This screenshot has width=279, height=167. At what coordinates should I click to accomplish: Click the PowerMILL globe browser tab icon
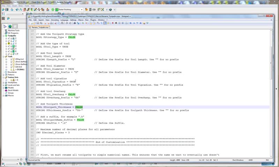10,26
